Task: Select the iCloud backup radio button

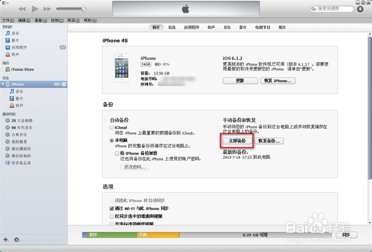Action: (x=112, y=127)
